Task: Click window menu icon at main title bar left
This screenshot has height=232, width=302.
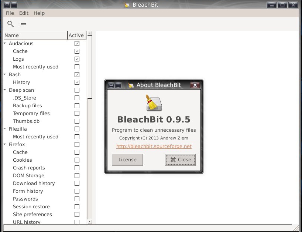Action: [7, 5]
